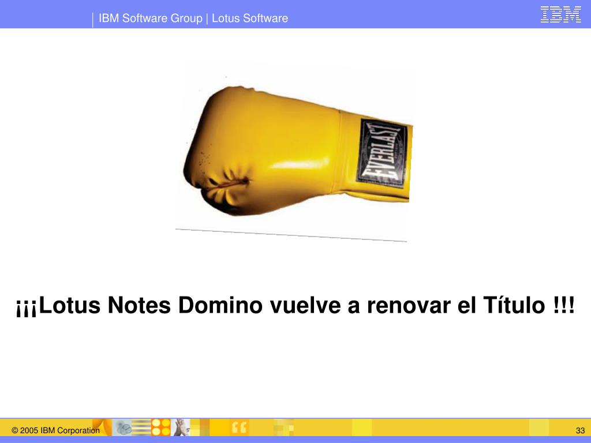
Task: Click the hands image in footer strip
Action: click(x=181, y=427)
